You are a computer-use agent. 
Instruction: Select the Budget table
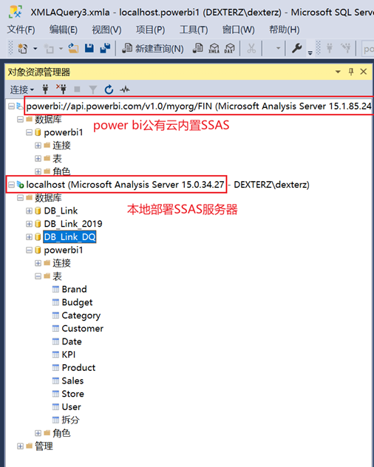click(x=77, y=302)
